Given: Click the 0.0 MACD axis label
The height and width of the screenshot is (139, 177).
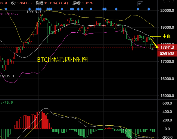Looking at the screenshot, I should click(167, 129).
